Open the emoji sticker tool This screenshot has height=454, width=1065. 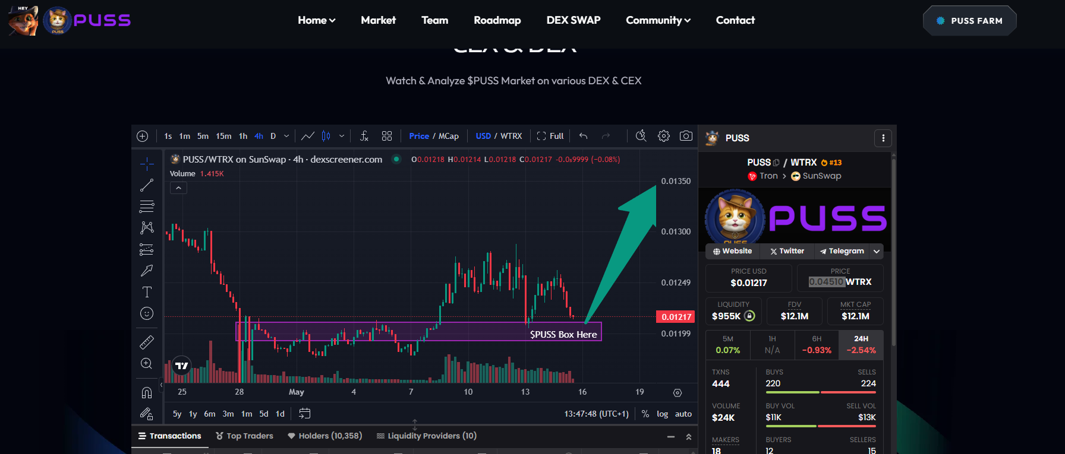[147, 313]
